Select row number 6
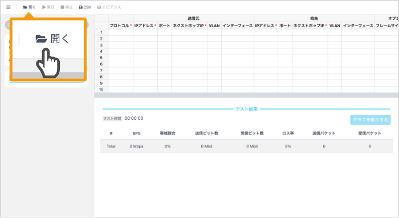The height and width of the screenshot is (218, 399). pos(101,64)
